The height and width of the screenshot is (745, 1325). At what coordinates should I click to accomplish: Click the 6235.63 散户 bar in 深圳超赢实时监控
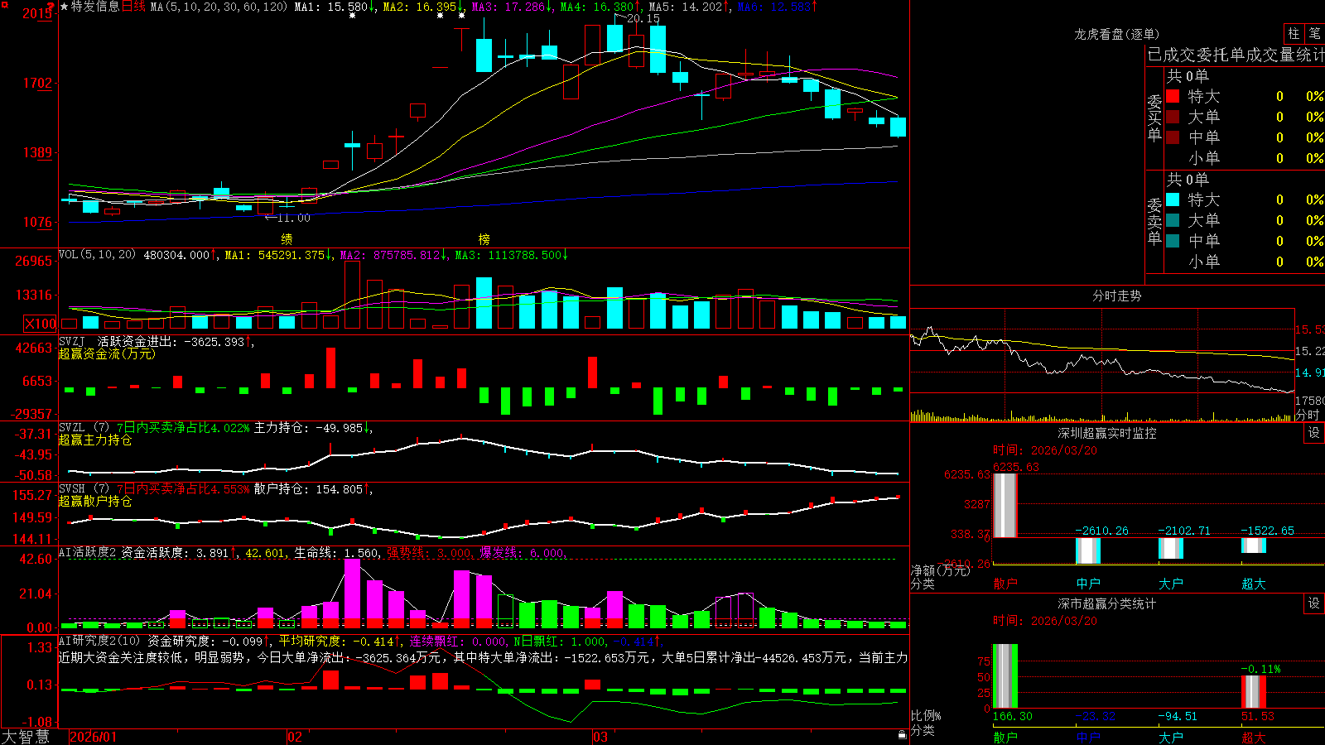[x=1005, y=506]
